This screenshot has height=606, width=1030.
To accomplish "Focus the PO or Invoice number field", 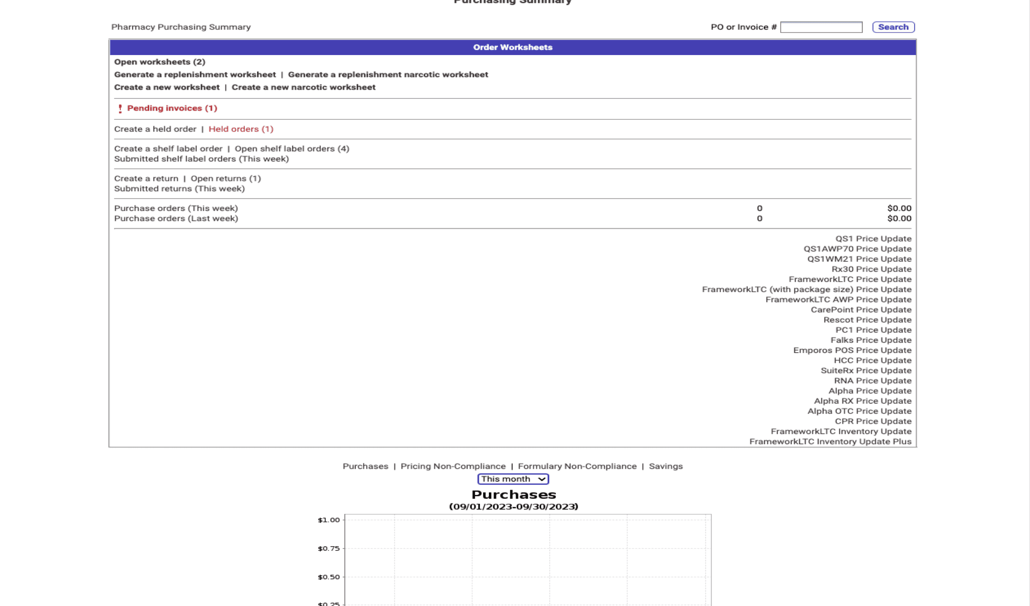I will point(820,27).
